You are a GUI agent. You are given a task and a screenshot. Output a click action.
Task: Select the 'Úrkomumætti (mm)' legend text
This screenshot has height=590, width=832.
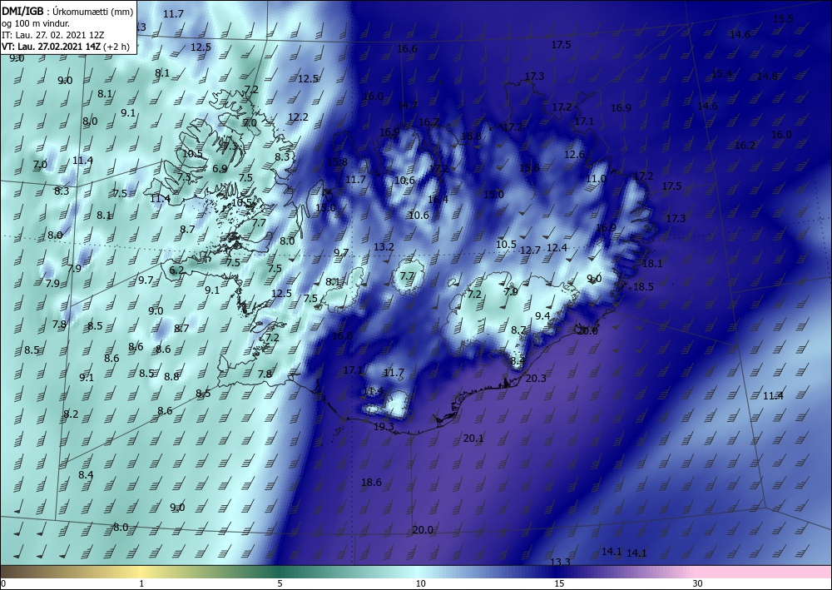(x=92, y=12)
